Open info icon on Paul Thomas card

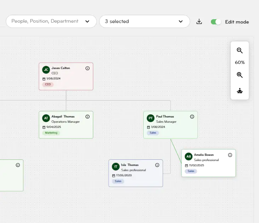pos(192,116)
